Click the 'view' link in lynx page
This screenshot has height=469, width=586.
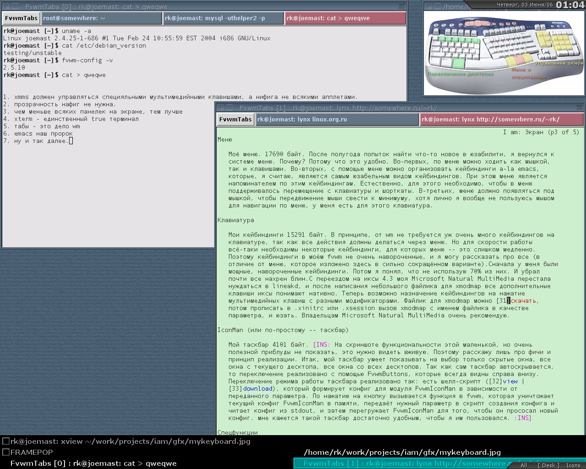point(510,382)
